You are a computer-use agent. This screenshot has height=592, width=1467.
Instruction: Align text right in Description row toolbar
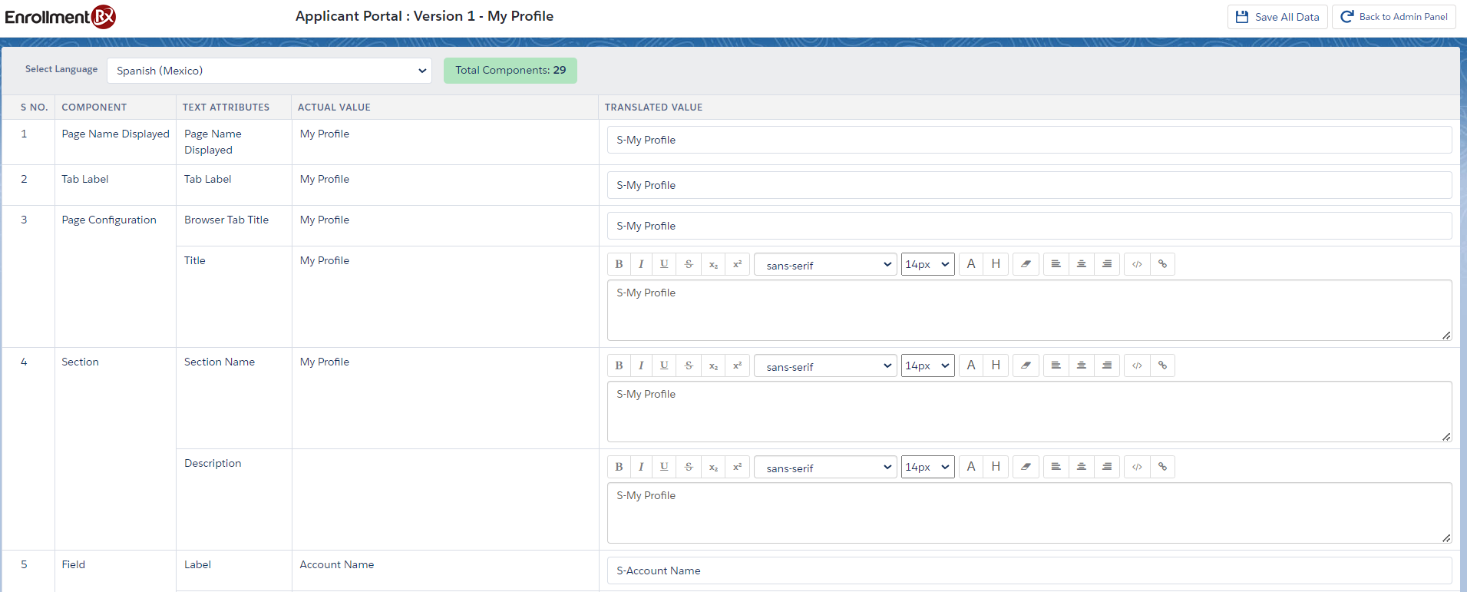[1106, 467]
